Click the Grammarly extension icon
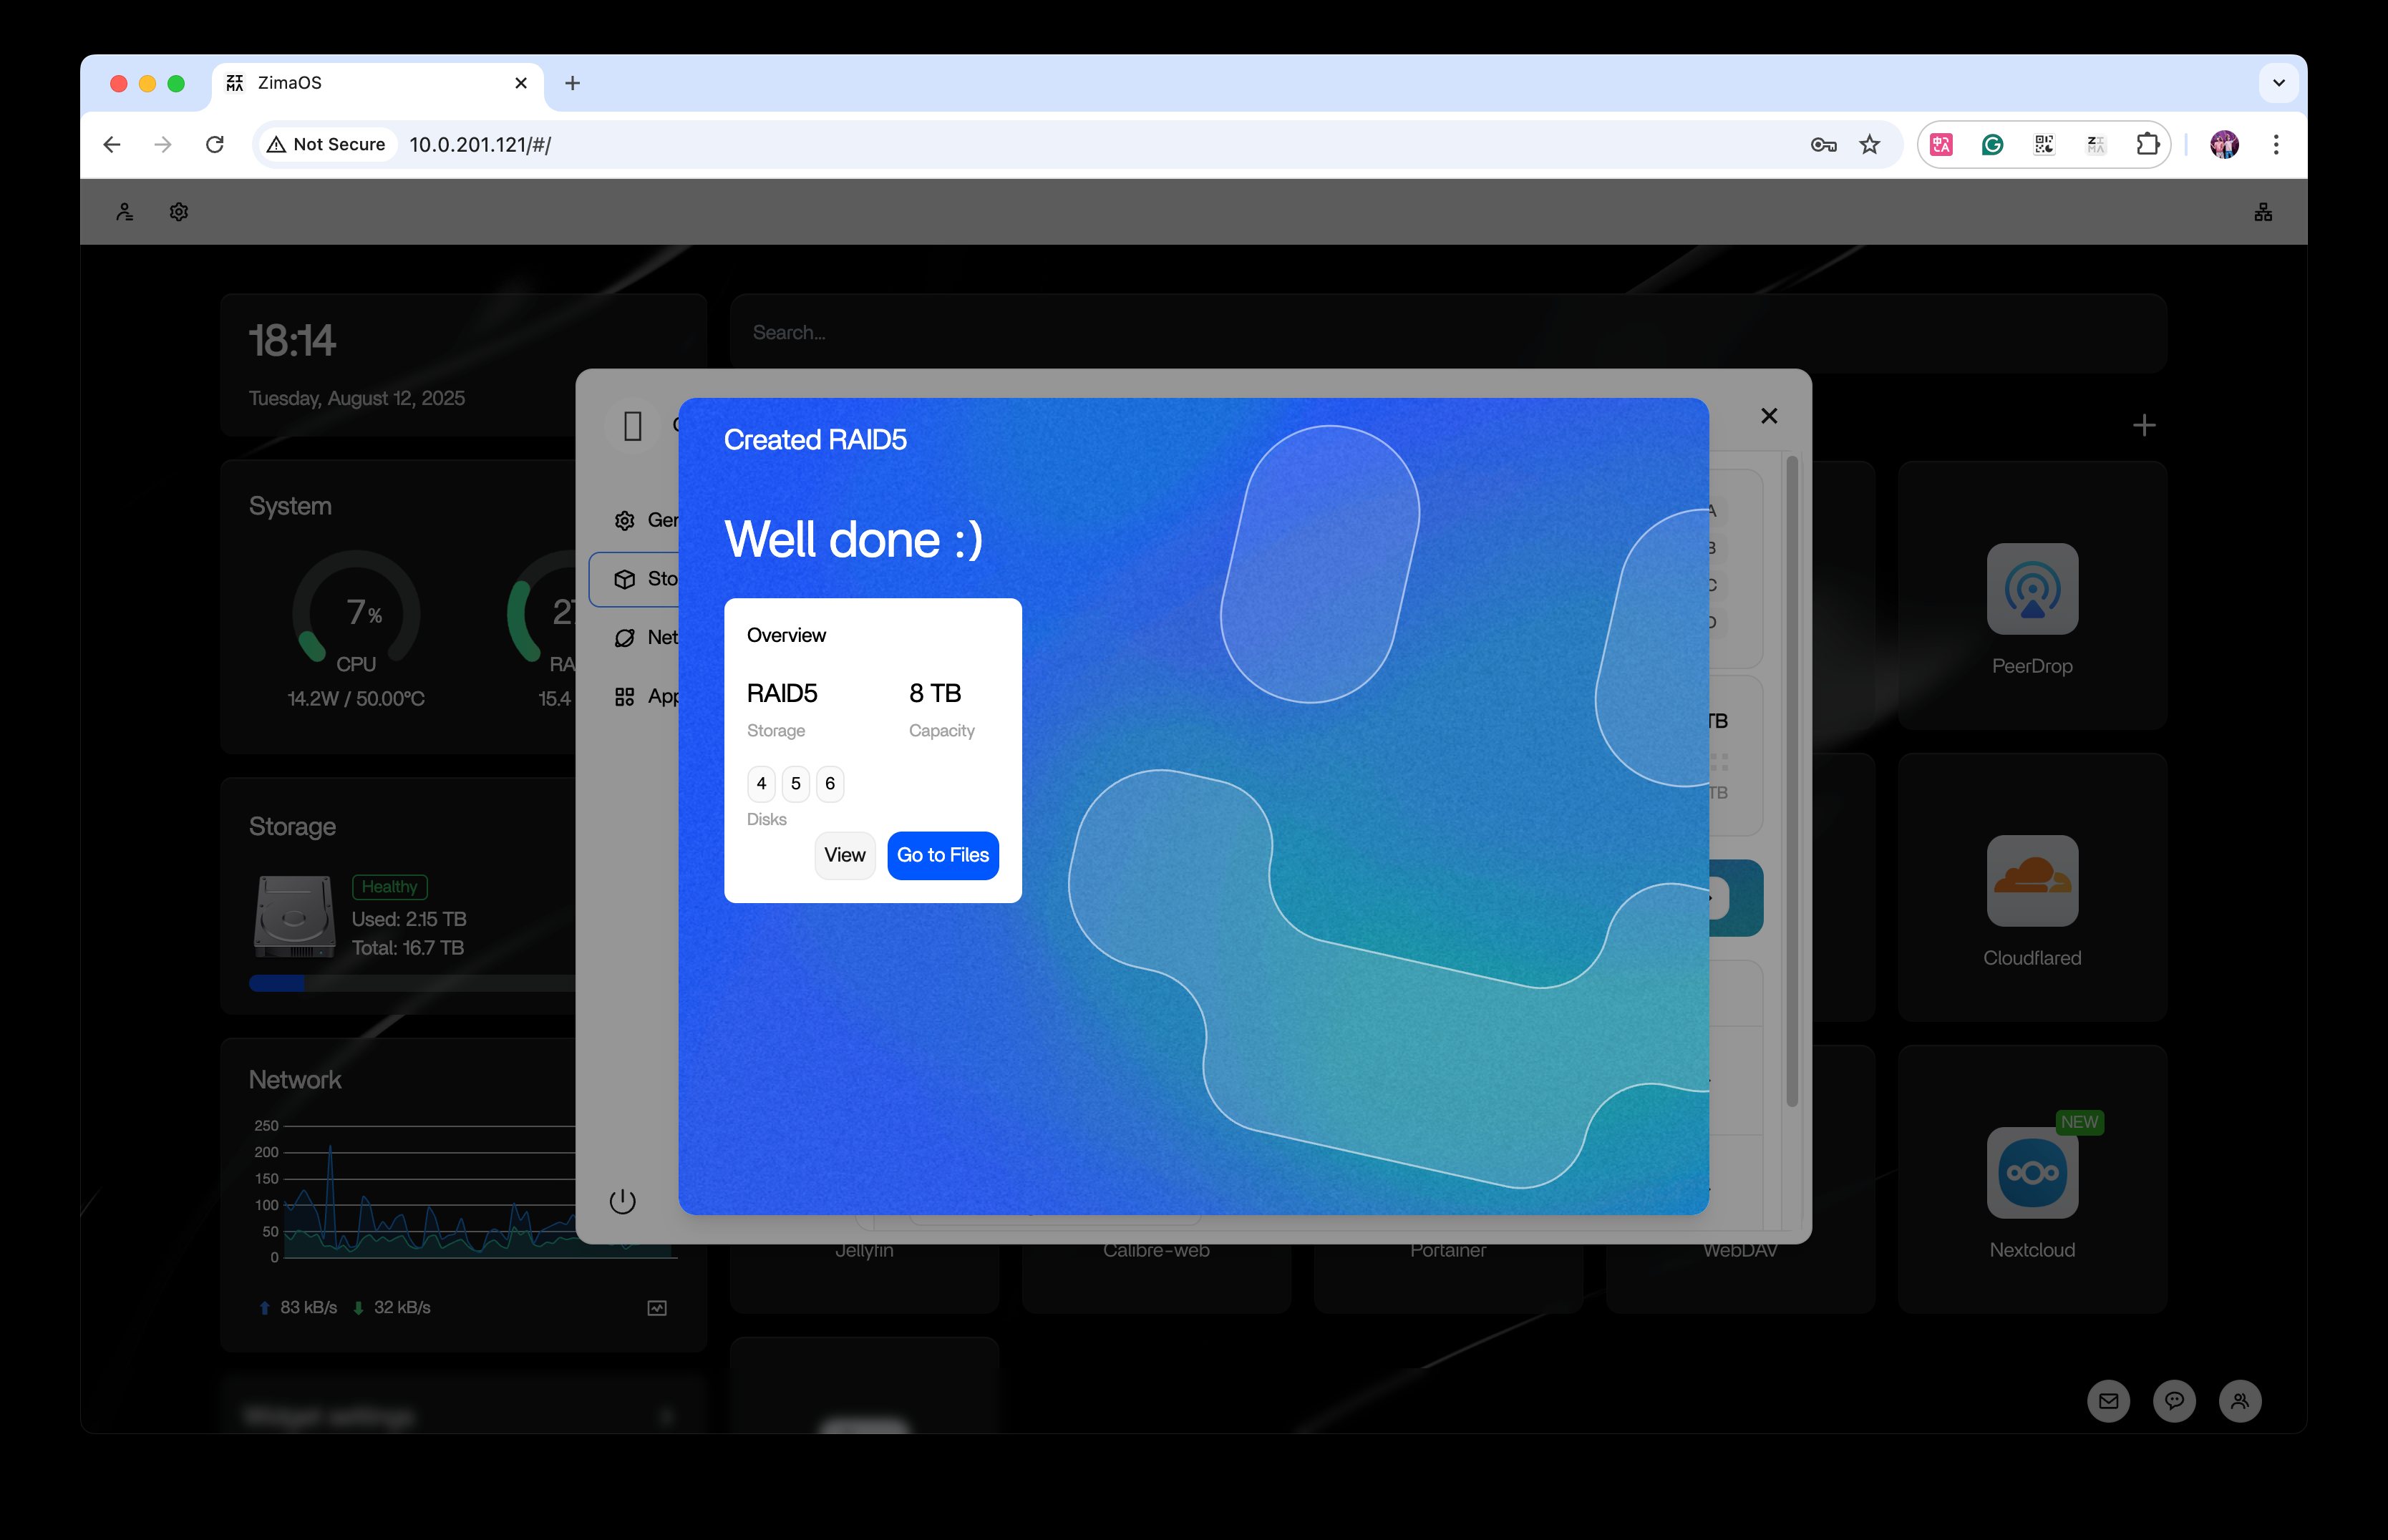The image size is (2388, 1540). 1992,145
